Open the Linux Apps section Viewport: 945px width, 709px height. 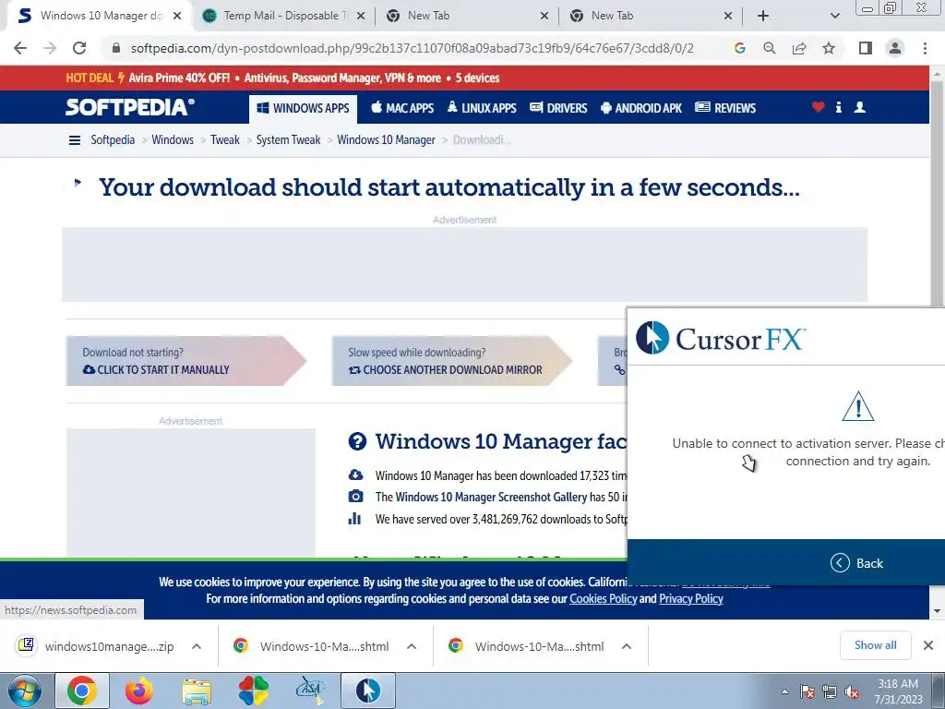click(x=482, y=108)
